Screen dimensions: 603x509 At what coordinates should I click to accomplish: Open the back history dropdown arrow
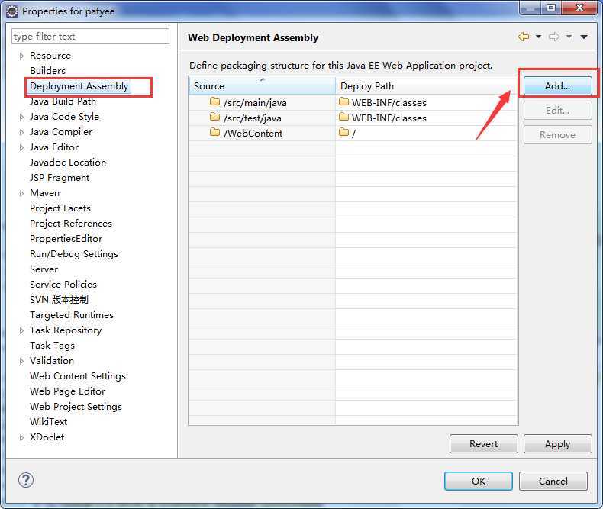pyautogui.click(x=538, y=37)
